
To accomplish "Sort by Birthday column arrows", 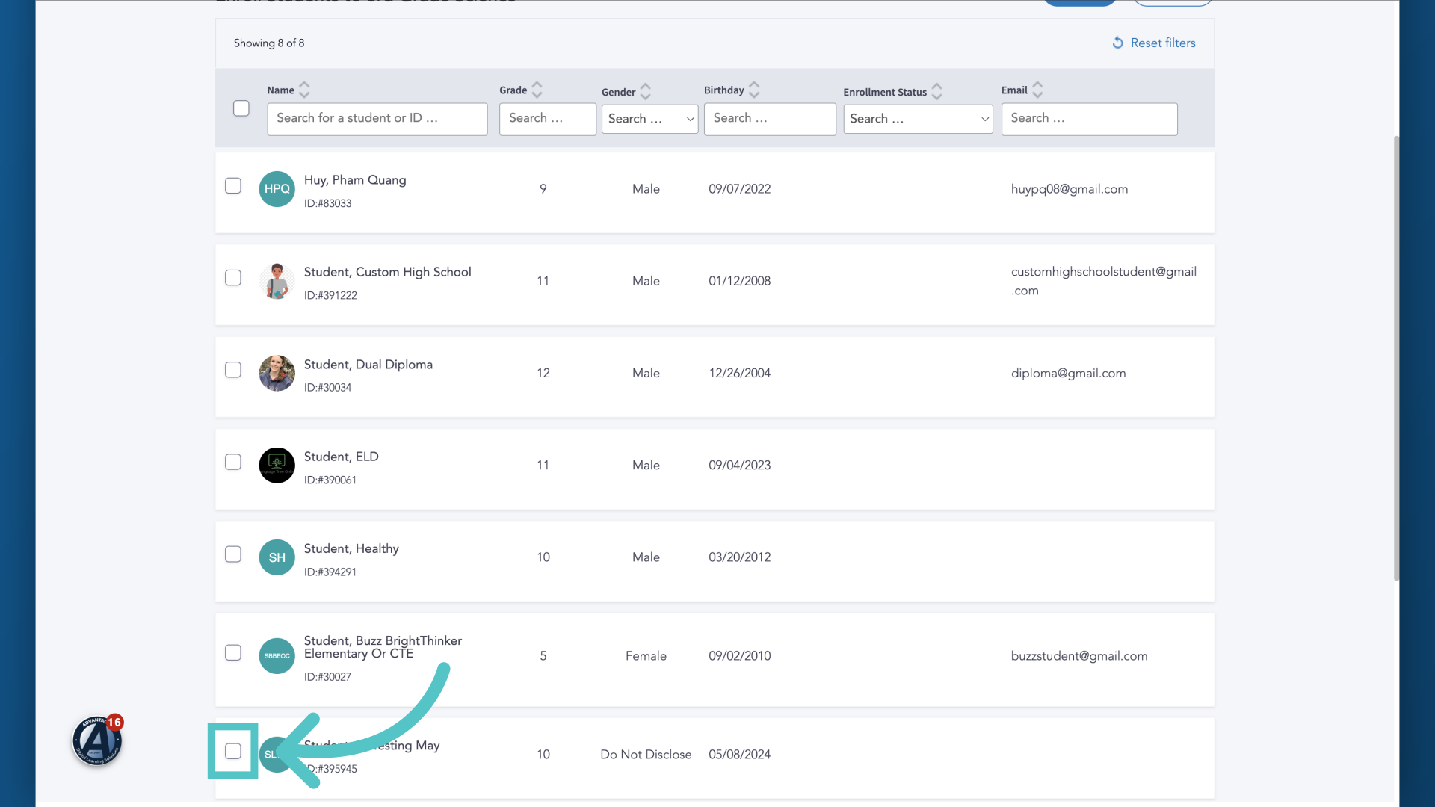I will pyautogui.click(x=754, y=90).
